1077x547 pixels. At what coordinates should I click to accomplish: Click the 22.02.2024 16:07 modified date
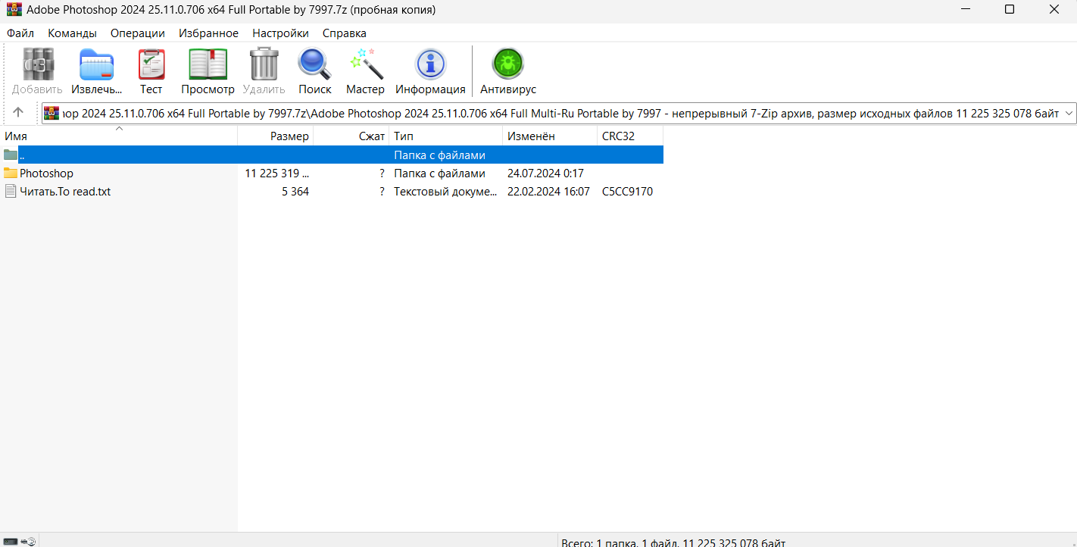point(548,192)
